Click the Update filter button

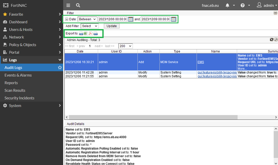(x=112, y=26)
